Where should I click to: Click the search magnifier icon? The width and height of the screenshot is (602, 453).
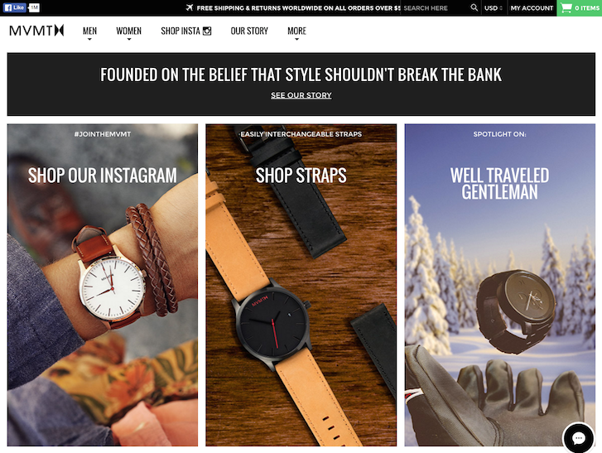click(x=474, y=7)
